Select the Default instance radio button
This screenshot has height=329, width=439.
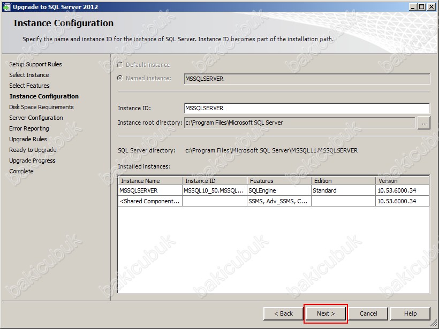pyautogui.click(x=120, y=65)
